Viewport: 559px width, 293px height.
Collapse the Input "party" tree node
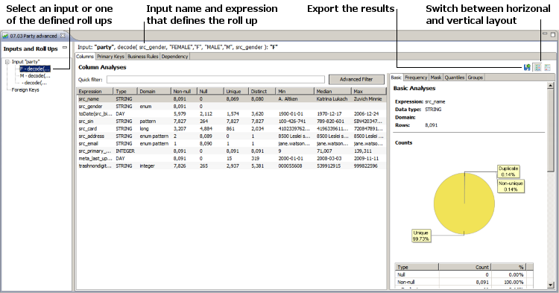[x=7, y=62]
